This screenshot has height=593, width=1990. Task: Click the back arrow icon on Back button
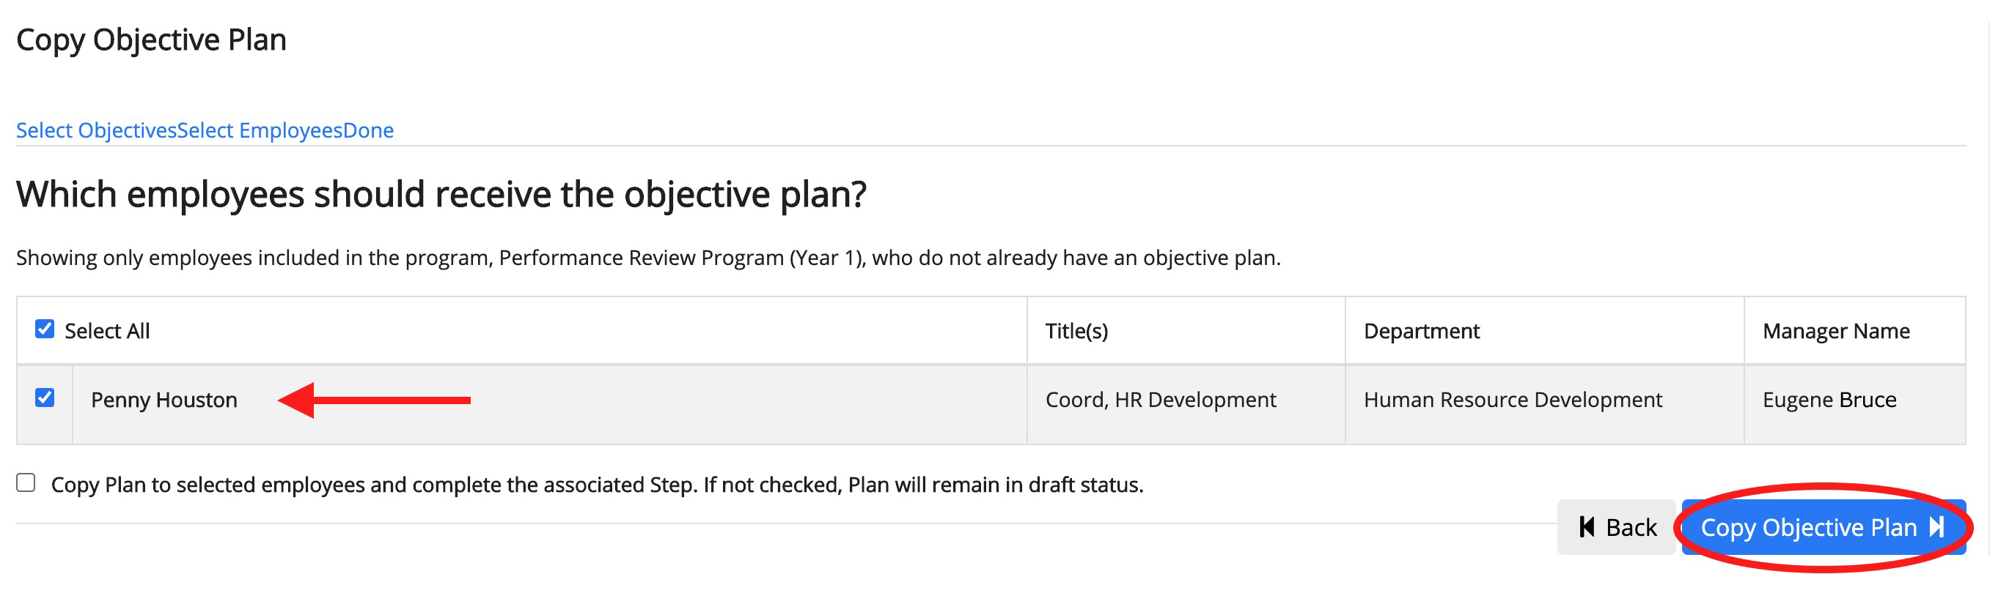(x=1587, y=527)
